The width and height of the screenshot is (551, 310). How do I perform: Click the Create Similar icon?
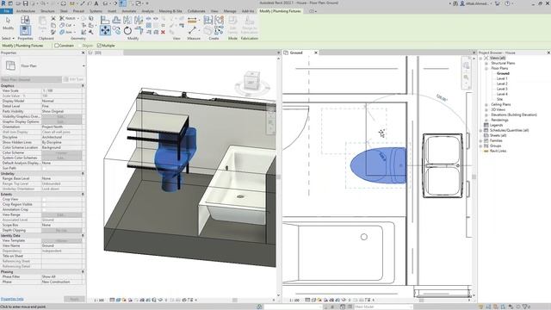point(220,31)
